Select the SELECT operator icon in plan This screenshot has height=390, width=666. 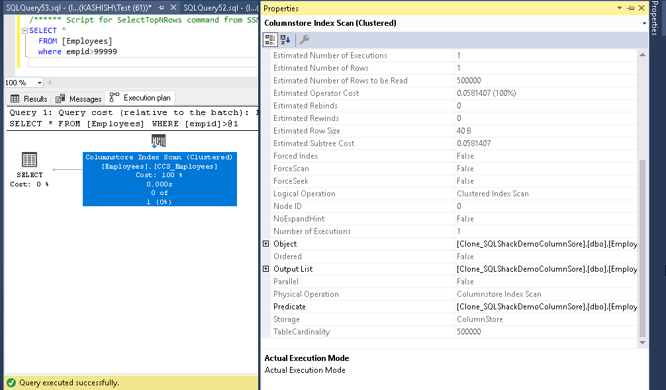(x=29, y=160)
